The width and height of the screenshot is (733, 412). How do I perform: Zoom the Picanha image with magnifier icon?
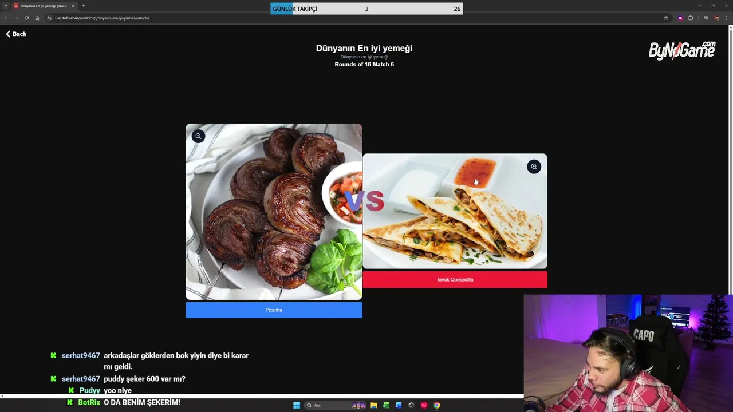(x=198, y=136)
